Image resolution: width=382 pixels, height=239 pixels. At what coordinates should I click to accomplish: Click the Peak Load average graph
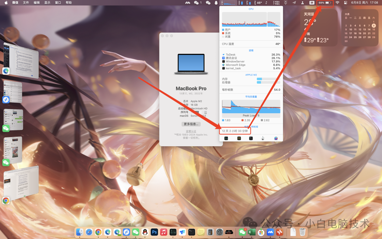point(251,109)
